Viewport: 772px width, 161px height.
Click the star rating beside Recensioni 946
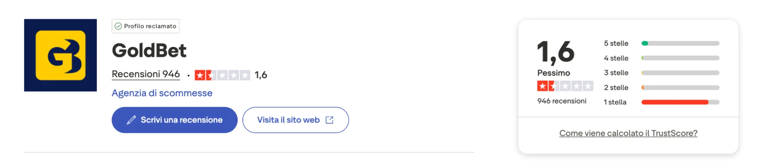click(x=222, y=75)
